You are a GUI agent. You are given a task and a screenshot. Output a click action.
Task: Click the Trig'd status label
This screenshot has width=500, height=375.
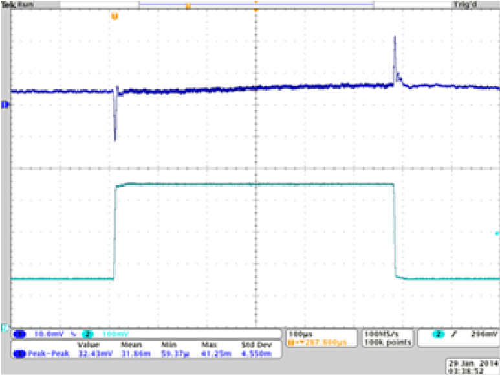click(x=459, y=4)
